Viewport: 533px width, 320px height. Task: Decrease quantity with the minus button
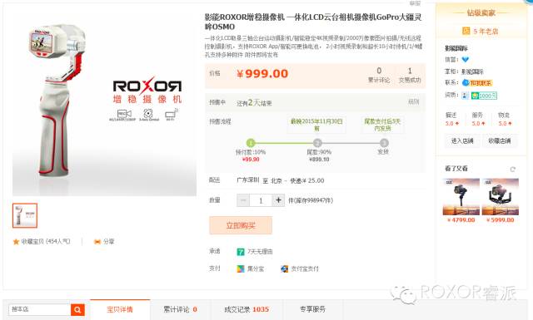tap(243, 200)
